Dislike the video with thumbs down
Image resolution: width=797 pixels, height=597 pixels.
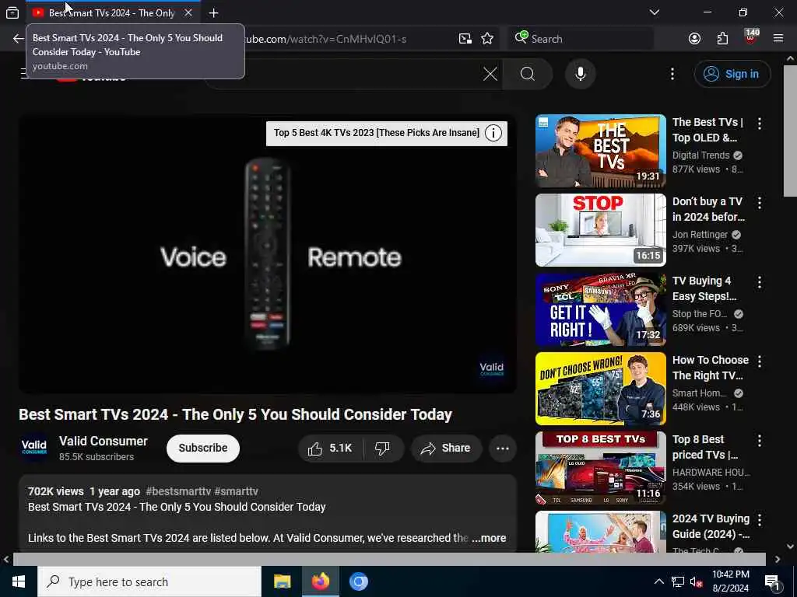(x=382, y=449)
